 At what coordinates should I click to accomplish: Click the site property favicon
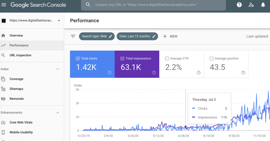coord(4,21)
